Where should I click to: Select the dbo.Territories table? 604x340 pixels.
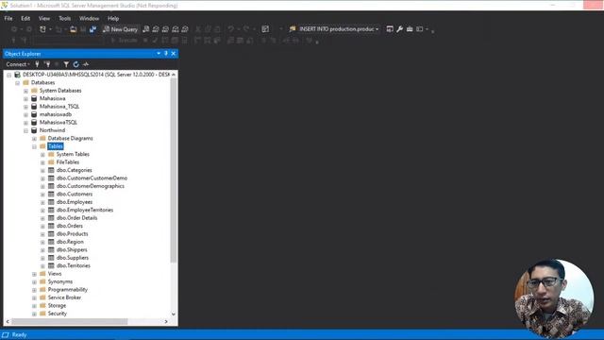pyautogui.click(x=74, y=265)
